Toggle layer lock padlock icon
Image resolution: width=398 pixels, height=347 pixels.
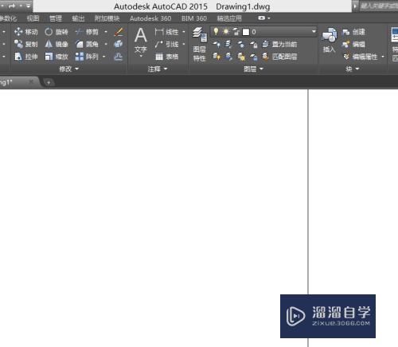tap(236, 32)
